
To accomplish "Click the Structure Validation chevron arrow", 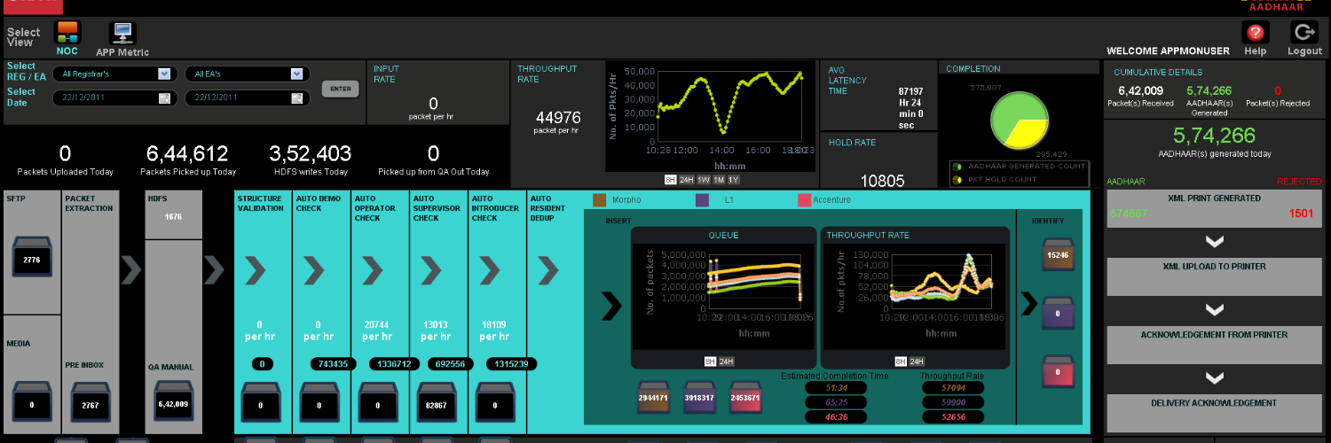I will click(x=255, y=270).
